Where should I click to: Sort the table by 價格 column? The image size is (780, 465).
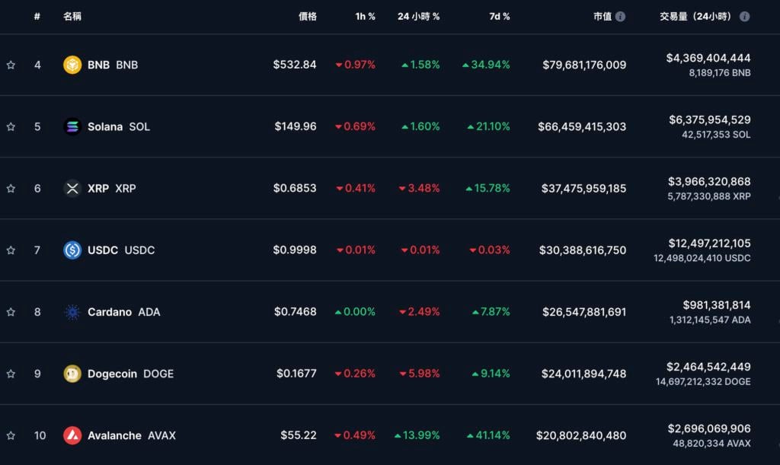pos(307,16)
